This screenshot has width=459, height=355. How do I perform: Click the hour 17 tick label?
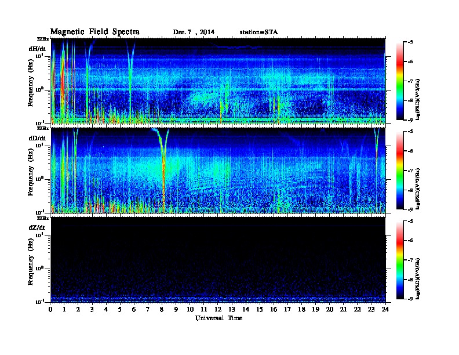coord(287,309)
